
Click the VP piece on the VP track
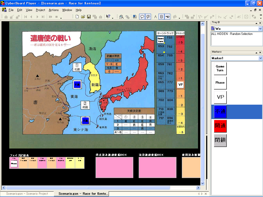[181, 85]
